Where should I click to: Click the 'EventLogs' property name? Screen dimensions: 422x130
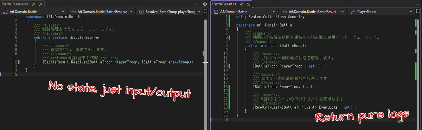click(x=328, y=107)
